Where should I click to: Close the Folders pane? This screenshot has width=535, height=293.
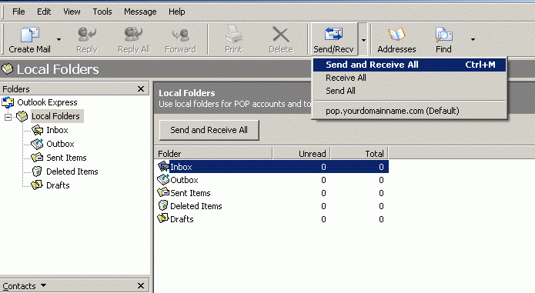click(141, 89)
